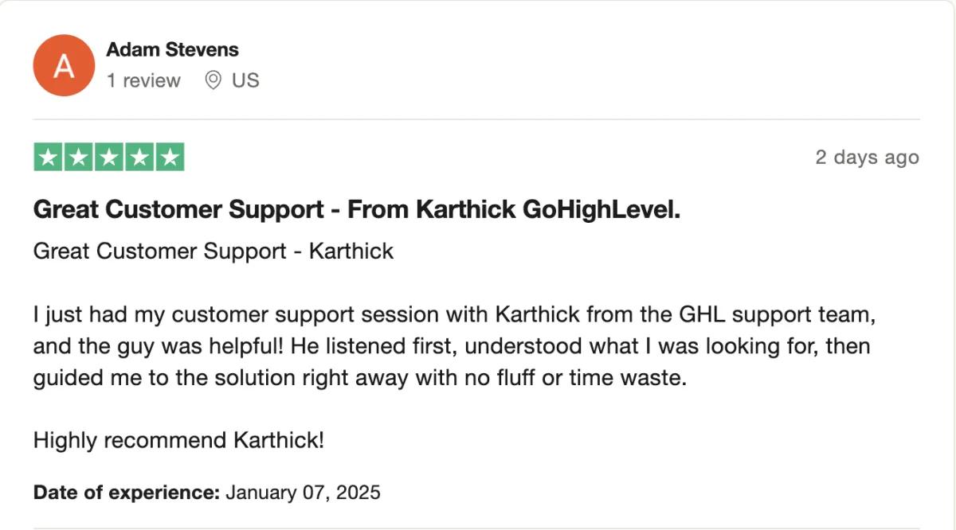Click the "January 07, 2025" date
The image size is (956, 530).
pos(304,493)
